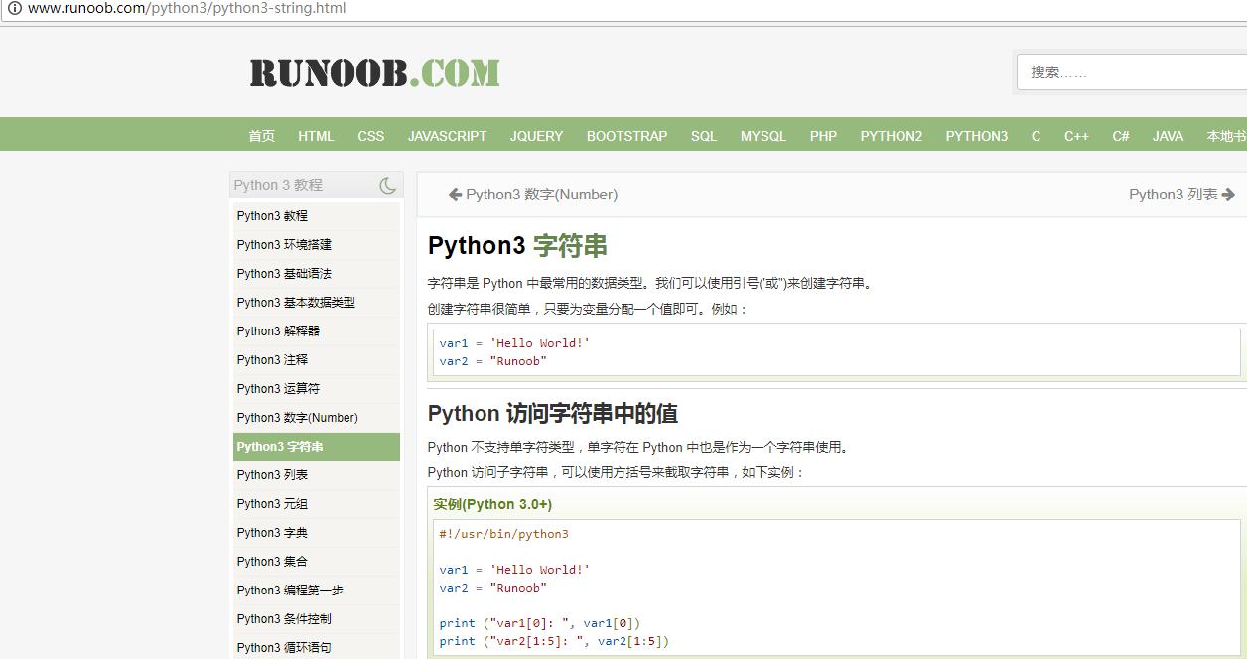Click the browser address bar URL
The image size is (1247, 659).
tap(187, 8)
